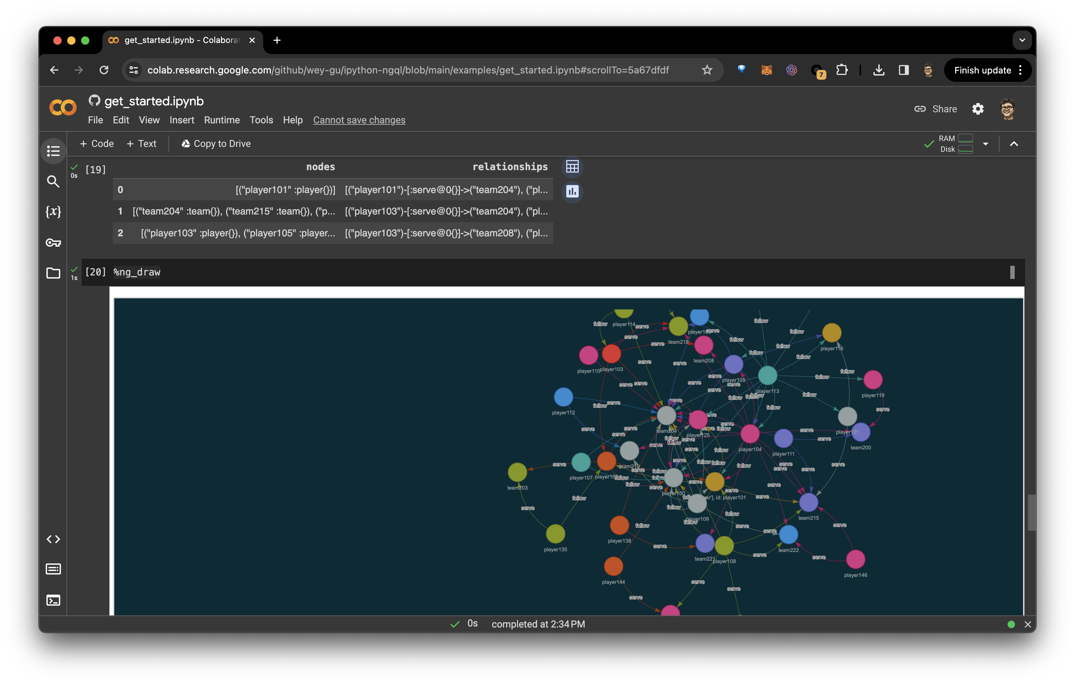Open the Insert menu
Screen dimensions: 1075x684
pos(182,120)
